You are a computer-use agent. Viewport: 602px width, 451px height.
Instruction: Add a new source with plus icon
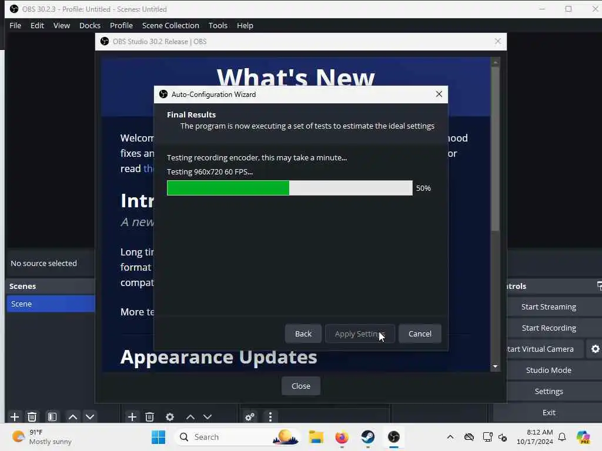[132, 416]
